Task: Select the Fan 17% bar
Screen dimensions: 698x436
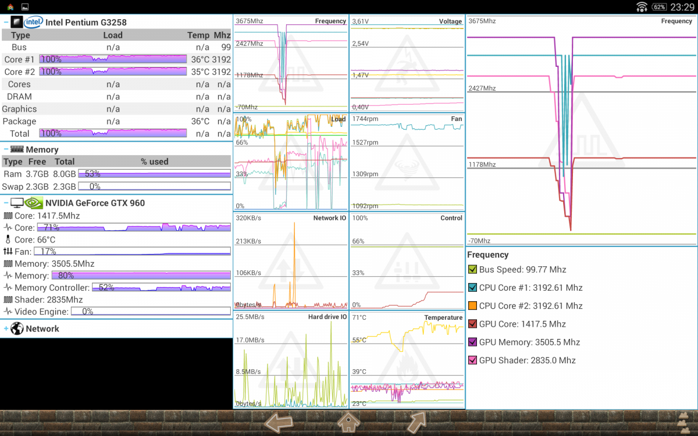Action: click(x=132, y=251)
